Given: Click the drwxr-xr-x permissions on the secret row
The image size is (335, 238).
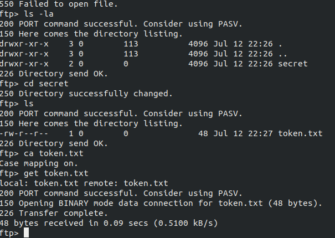Looking at the screenshot, I should (24, 64).
